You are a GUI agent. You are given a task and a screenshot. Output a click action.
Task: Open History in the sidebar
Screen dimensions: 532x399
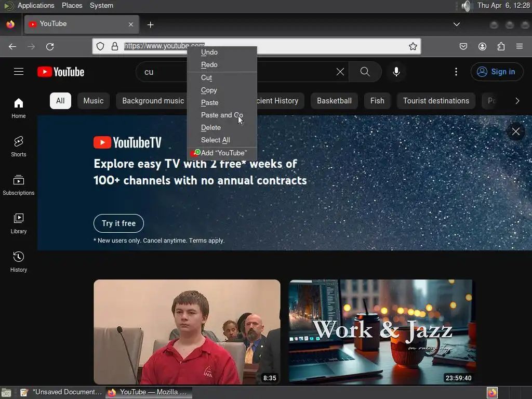pos(19,262)
